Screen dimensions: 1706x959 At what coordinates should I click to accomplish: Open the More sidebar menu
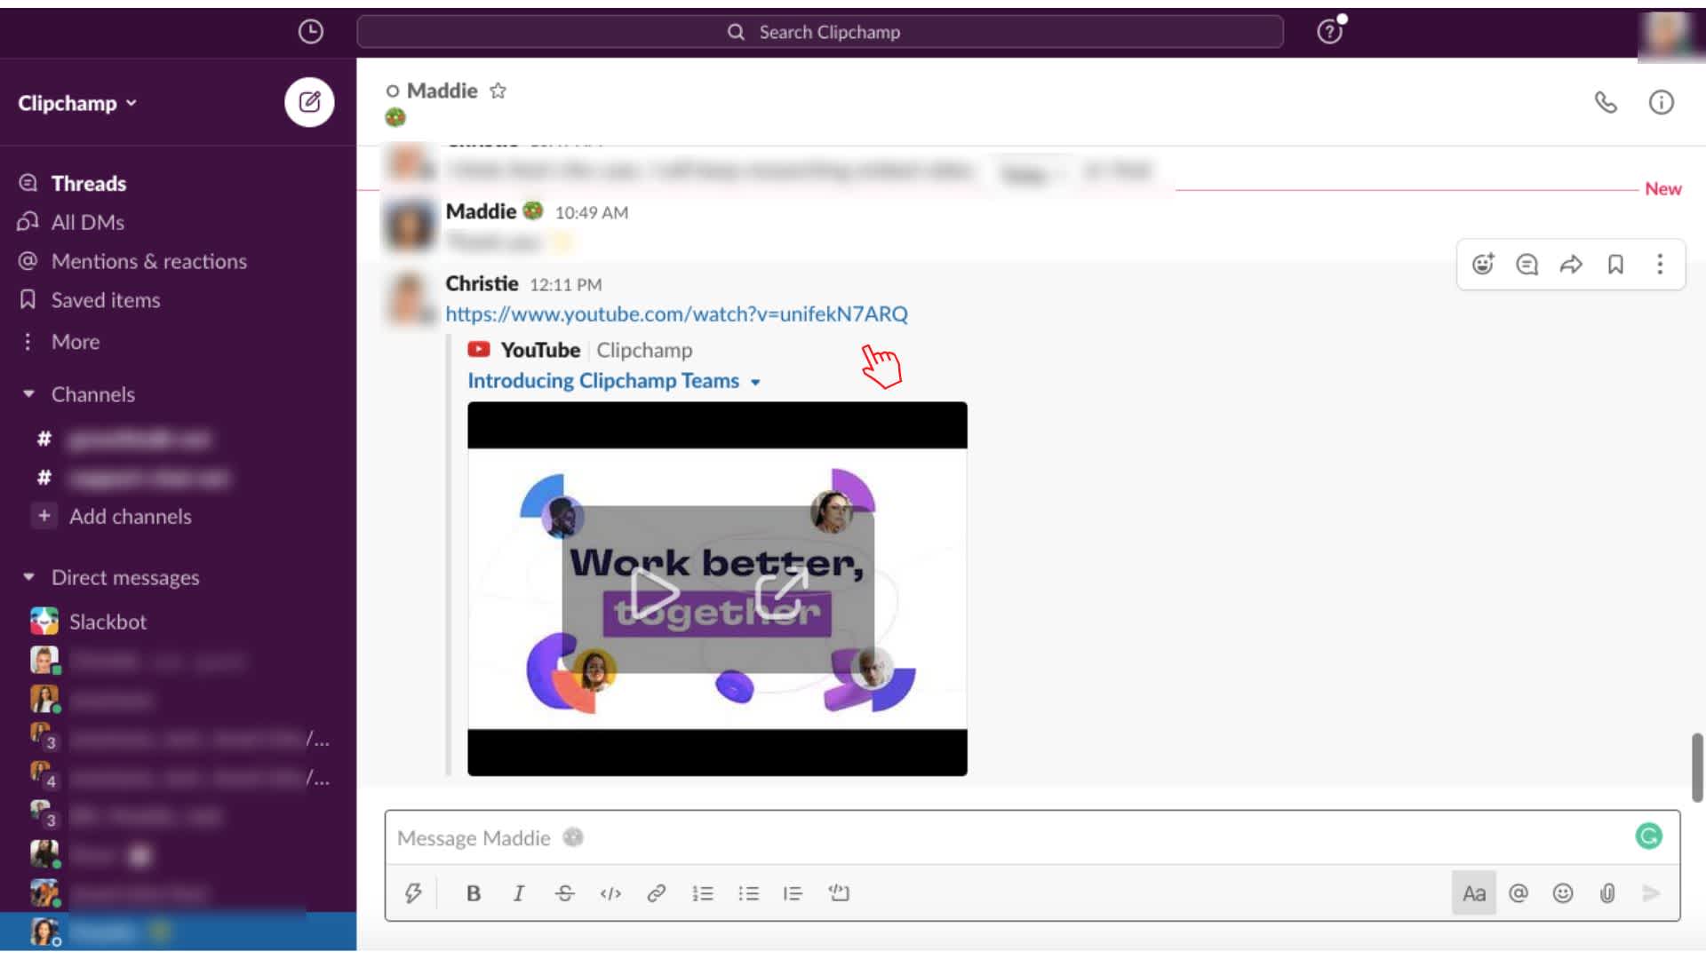click(76, 342)
